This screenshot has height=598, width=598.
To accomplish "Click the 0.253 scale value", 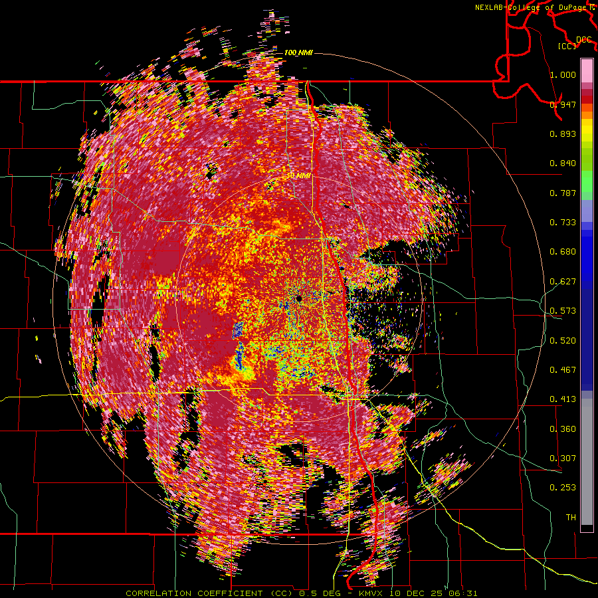I will click(563, 488).
